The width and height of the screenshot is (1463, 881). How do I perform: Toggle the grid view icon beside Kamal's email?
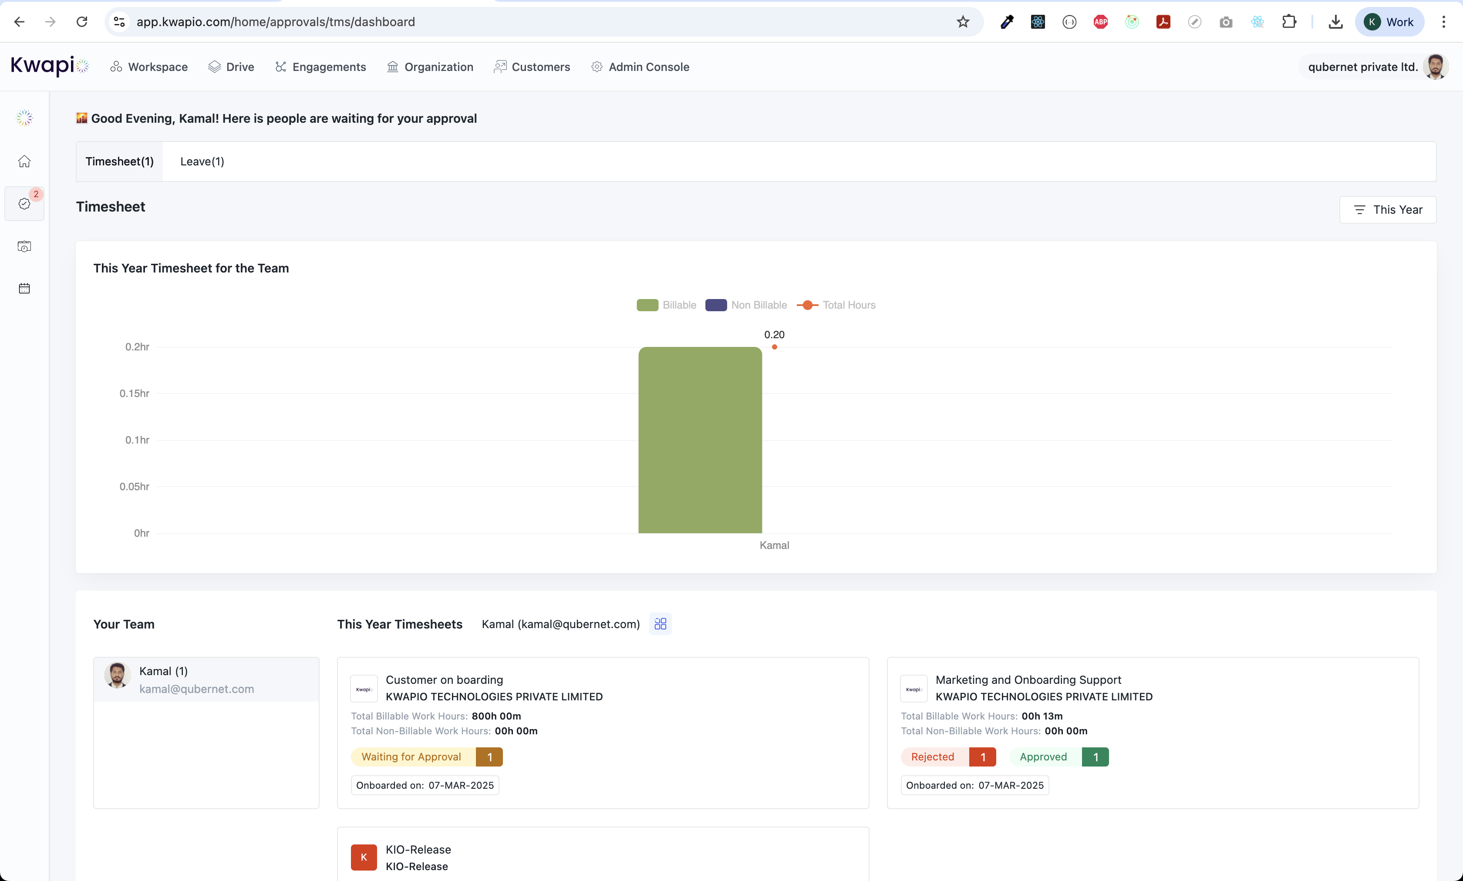(x=660, y=624)
